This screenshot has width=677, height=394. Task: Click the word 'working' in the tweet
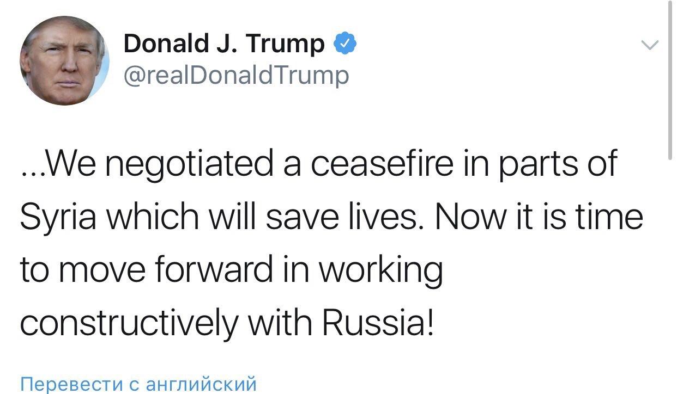(380, 270)
